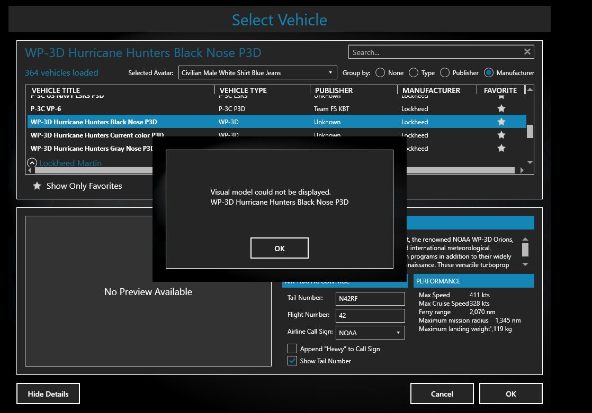Select Group by Publisher radio button
This screenshot has width=592, height=413.
click(x=445, y=73)
